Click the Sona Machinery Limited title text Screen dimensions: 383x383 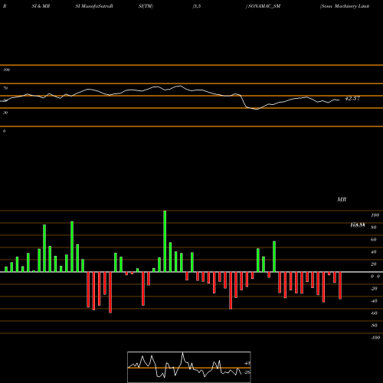coord(345,6)
